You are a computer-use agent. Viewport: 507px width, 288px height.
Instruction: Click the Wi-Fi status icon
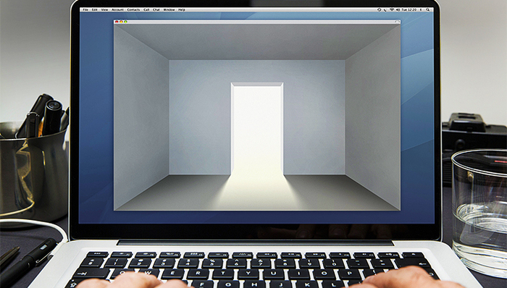click(392, 9)
